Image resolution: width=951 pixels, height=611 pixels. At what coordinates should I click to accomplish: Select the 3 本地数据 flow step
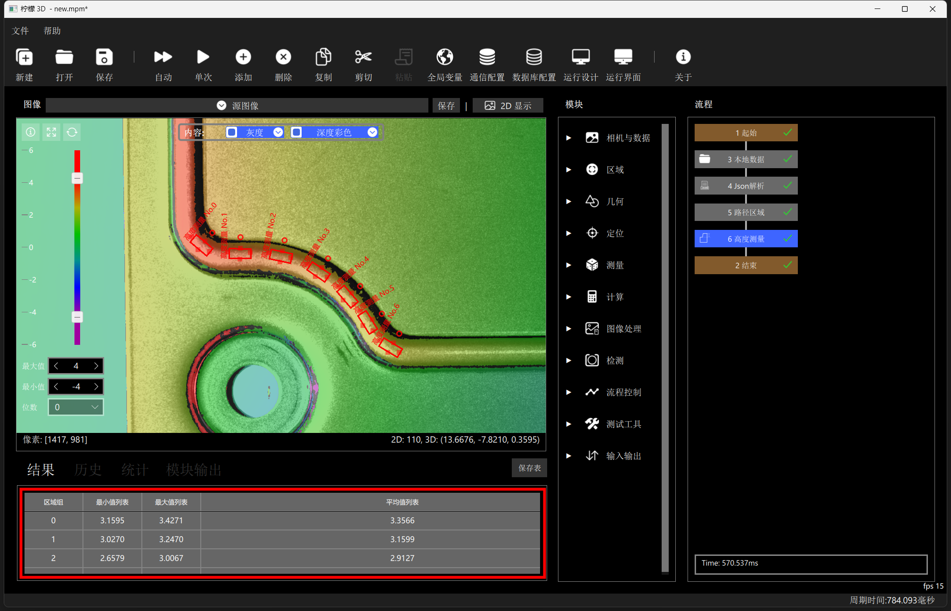tap(746, 159)
